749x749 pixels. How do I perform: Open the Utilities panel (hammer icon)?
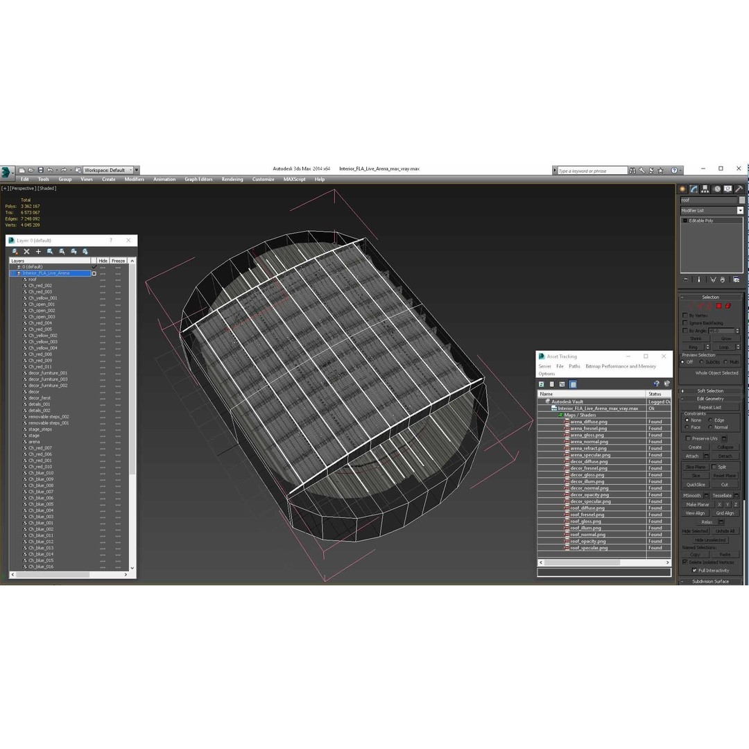pyautogui.click(x=737, y=189)
